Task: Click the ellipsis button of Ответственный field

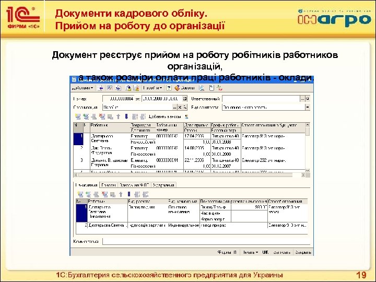Action: 302,99
